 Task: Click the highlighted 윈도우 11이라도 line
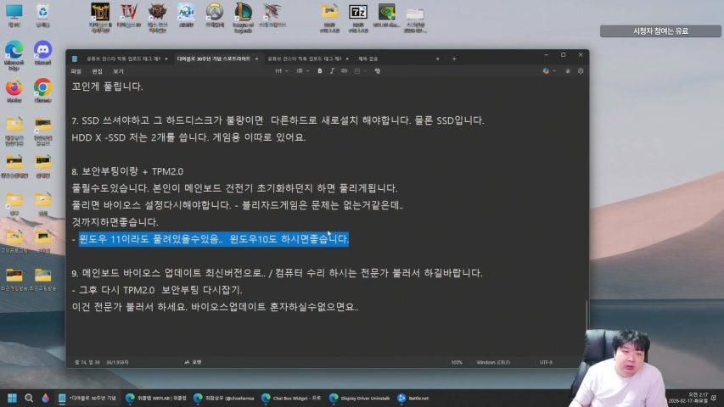[x=213, y=239]
